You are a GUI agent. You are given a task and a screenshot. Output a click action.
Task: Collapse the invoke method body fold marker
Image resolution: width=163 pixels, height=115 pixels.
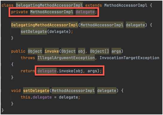[x=1, y=64]
